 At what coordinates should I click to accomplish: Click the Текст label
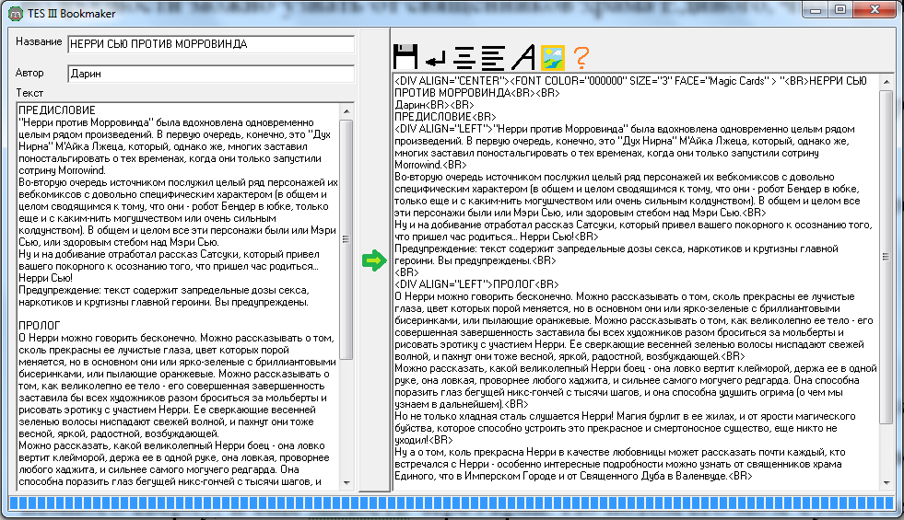29,93
